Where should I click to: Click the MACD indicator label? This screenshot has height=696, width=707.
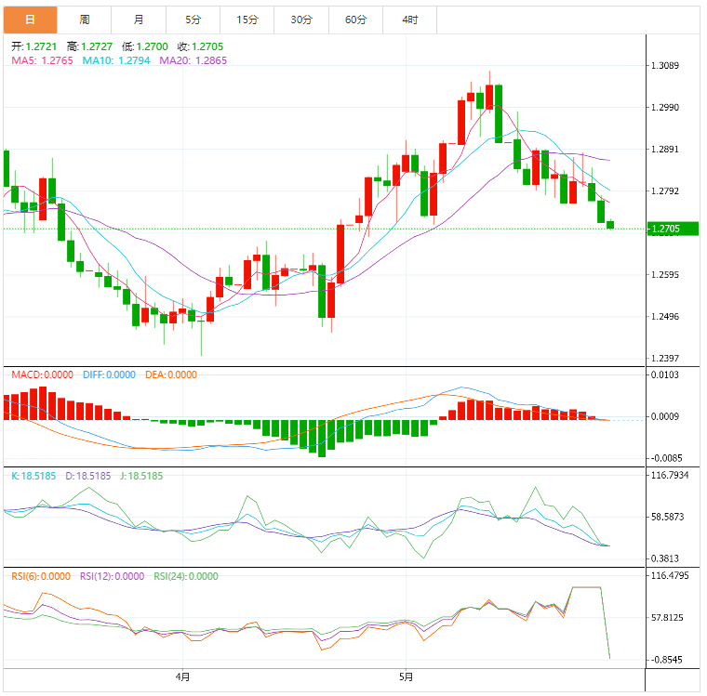coord(42,374)
